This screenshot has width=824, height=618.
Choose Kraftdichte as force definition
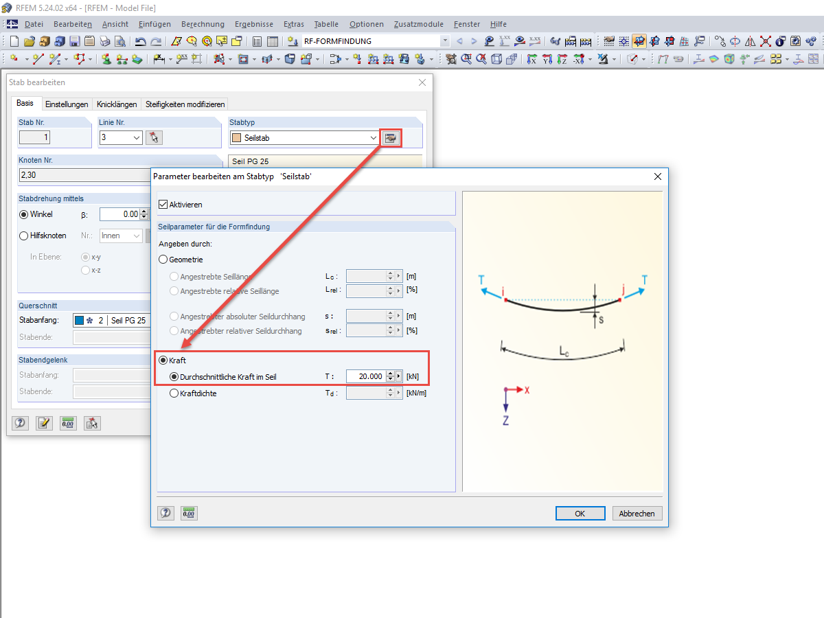click(174, 393)
